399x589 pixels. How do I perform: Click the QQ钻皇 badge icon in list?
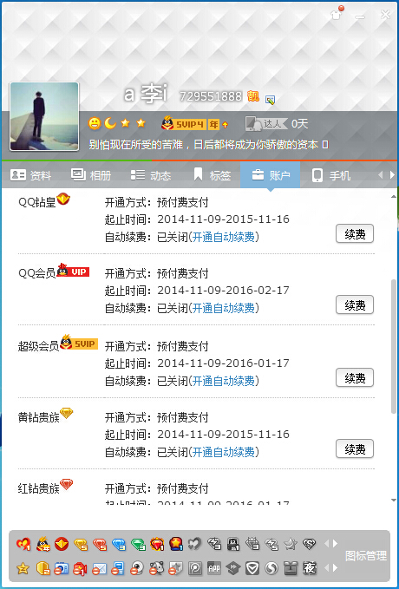[x=63, y=199]
